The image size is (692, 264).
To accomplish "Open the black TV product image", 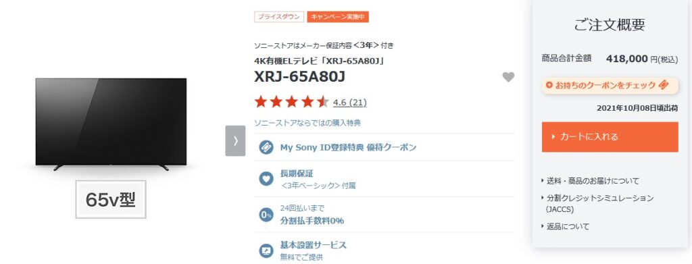I will click(111, 125).
